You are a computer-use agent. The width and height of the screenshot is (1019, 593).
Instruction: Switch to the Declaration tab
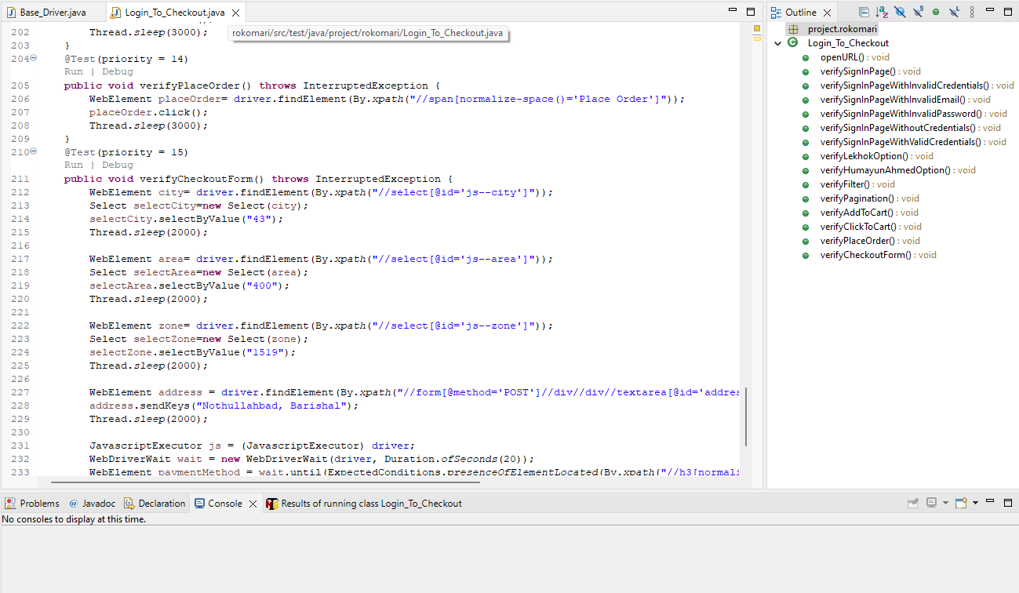[155, 504]
